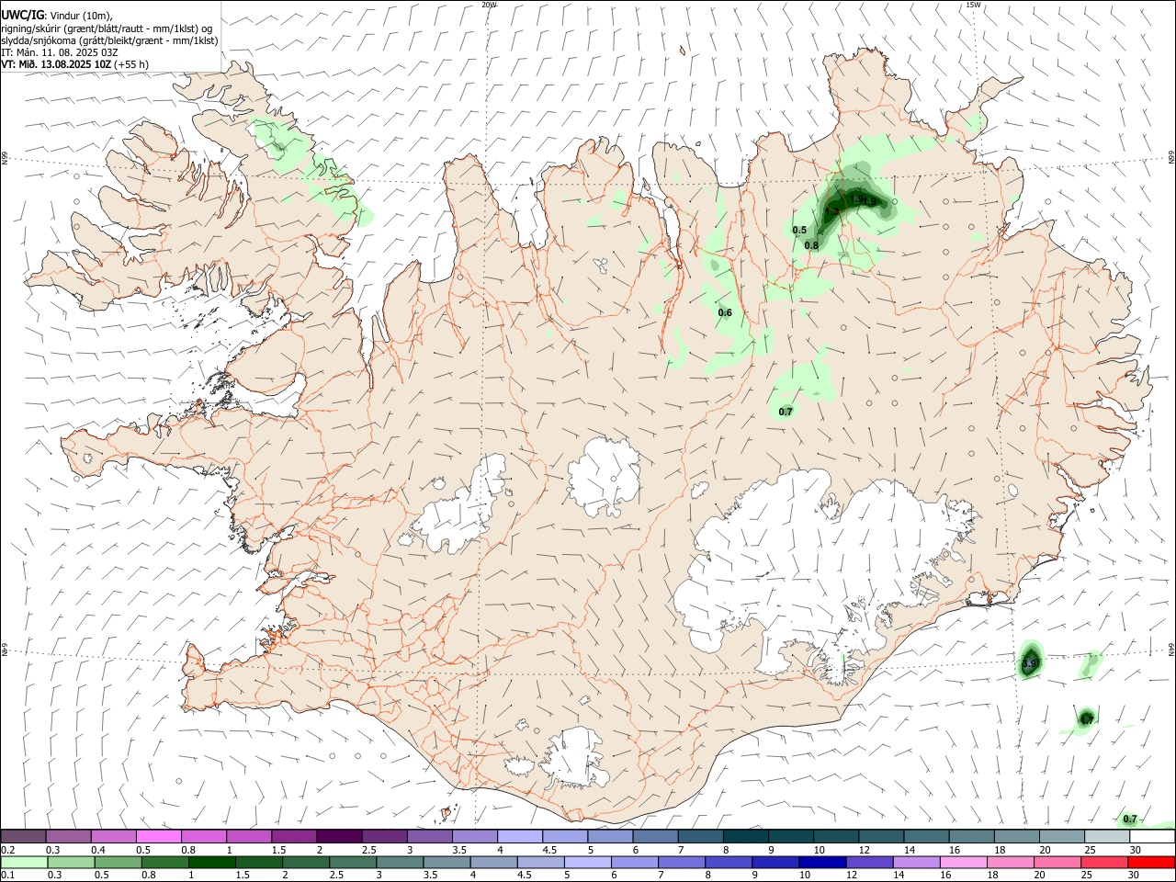
Task: Pick the 3 swatch in lower legend row
Action: pyautogui.click(x=400, y=862)
